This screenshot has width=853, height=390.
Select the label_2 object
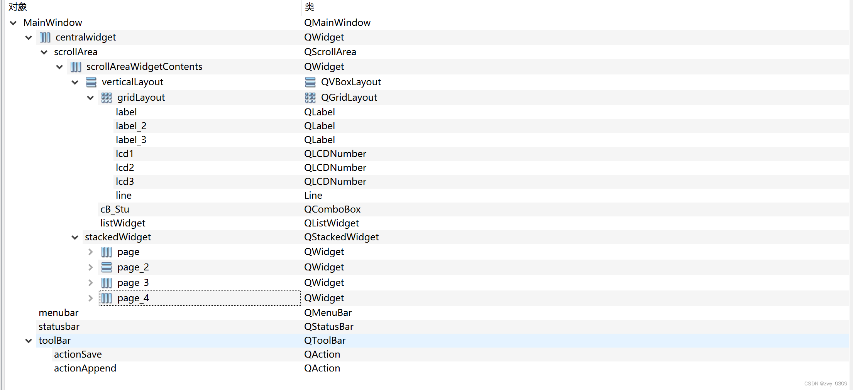131,126
